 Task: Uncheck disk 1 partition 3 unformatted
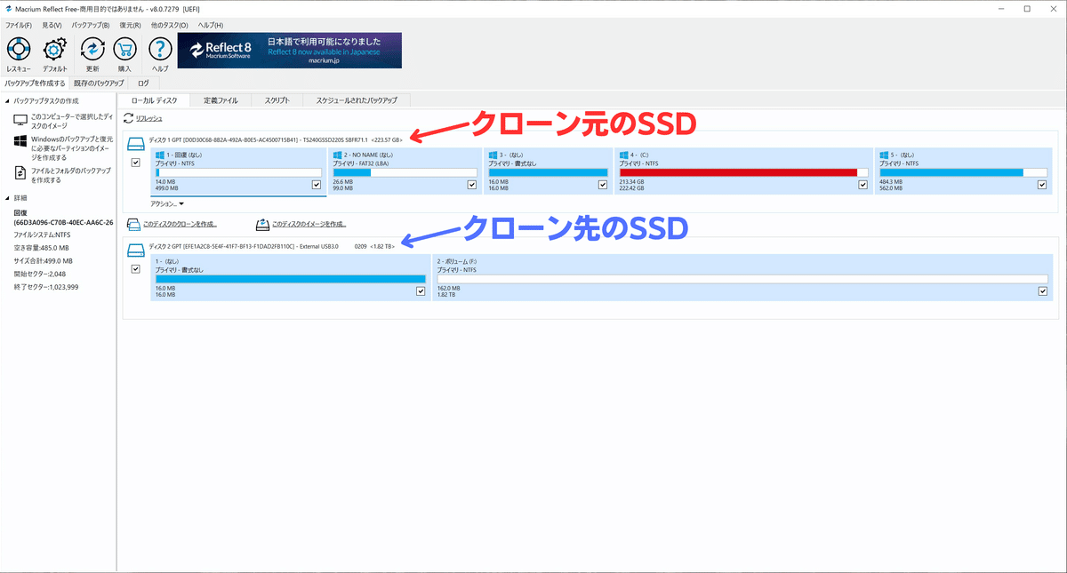pos(601,185)
